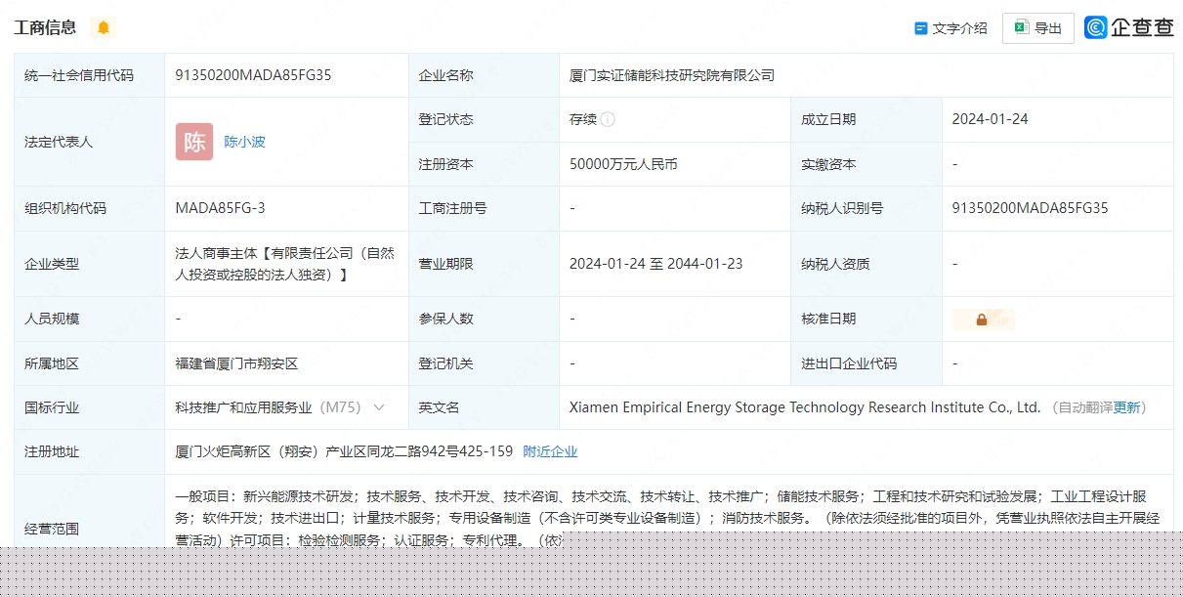The width and height of the screenshot is (1183, 597).
Task: Click the Excel icon inside the 导出 button
Action: [x=1021, y=27]
